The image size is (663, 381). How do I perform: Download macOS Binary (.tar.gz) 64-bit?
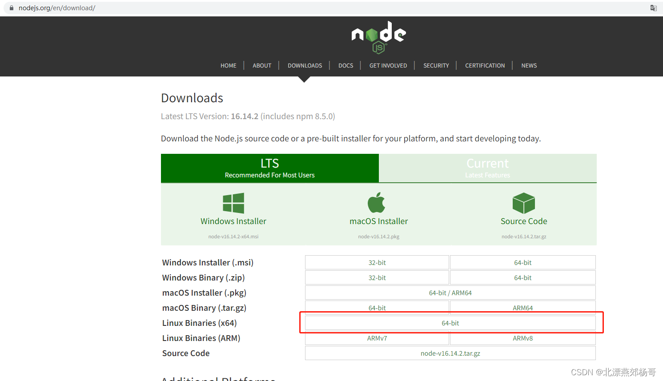point(377,308)
